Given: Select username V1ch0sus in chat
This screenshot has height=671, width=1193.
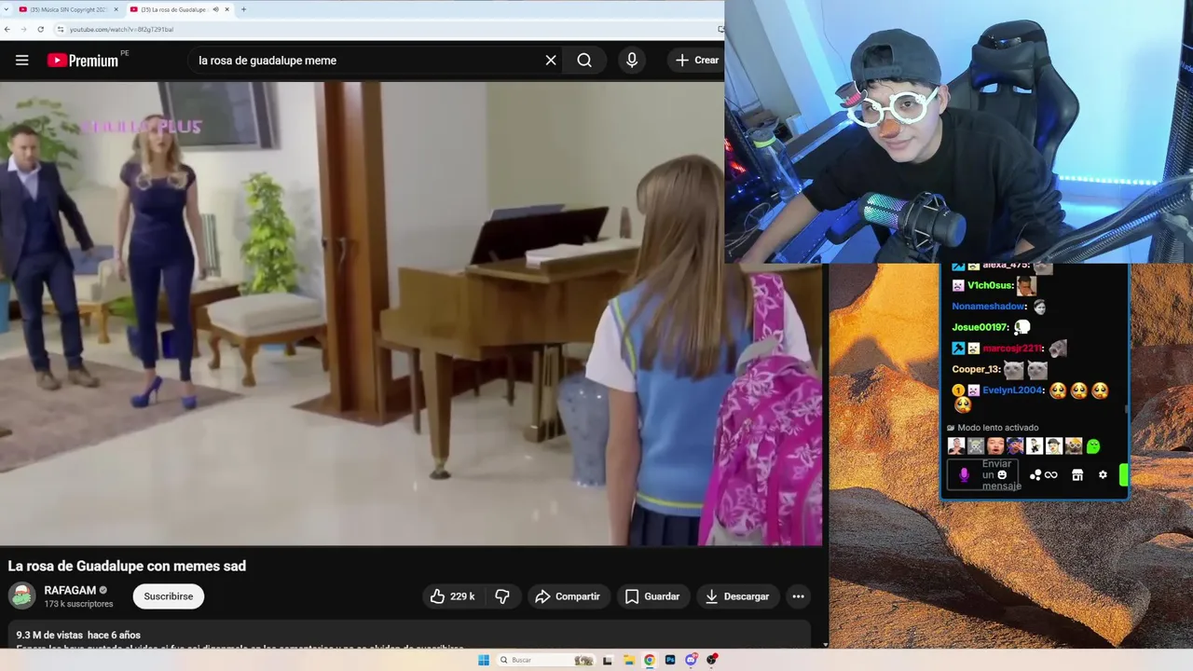Looking at the screenshot, I should [x=989, y=286].
